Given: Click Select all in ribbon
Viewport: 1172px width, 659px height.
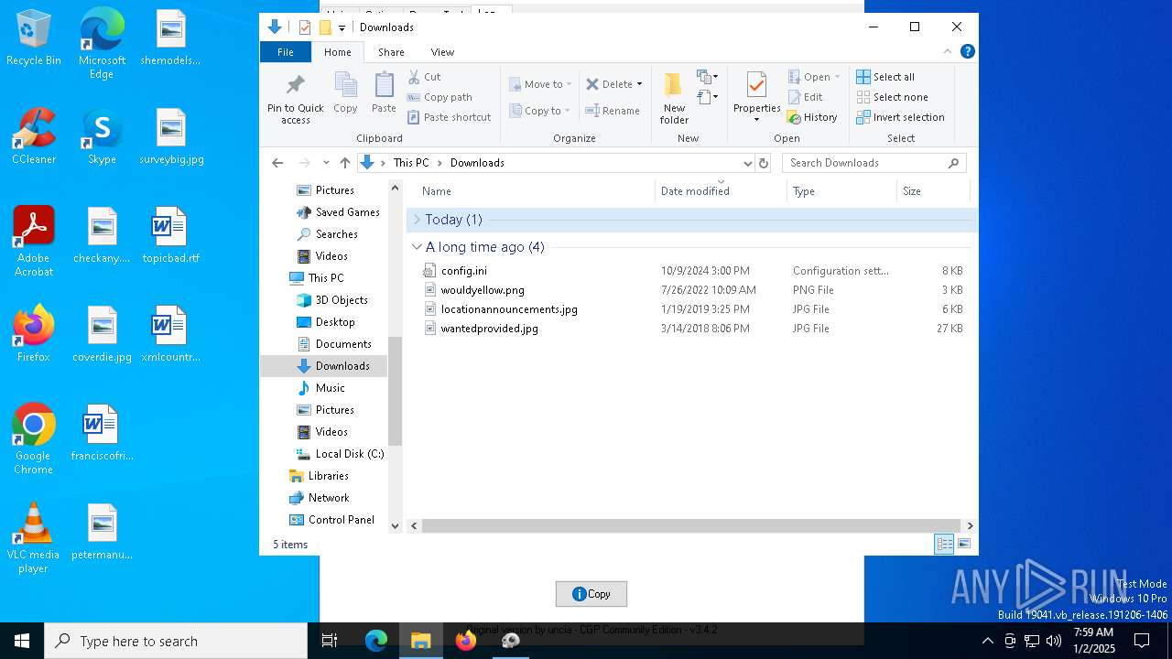Looking at the screenshot, I should [x=885, y=77].
